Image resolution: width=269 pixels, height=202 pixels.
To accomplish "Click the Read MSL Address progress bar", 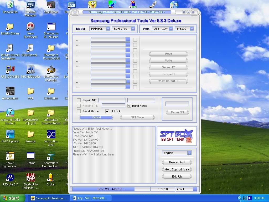I will (111, 189).
